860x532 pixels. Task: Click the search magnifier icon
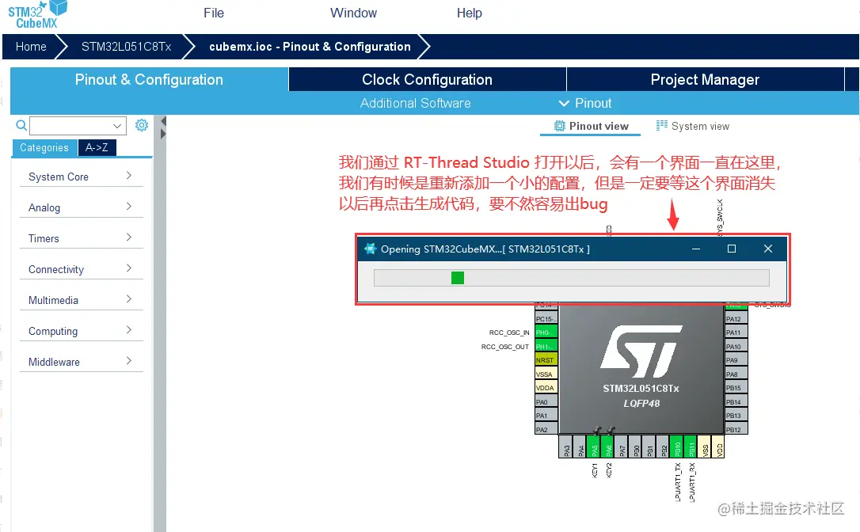[x=21, y=126]
